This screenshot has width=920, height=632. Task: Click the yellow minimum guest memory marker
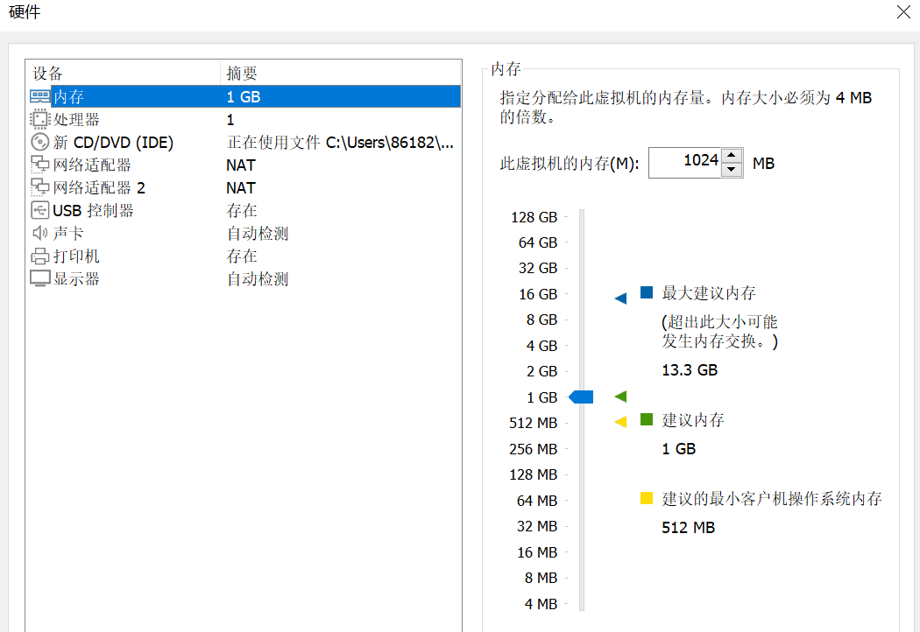point(620,422)
